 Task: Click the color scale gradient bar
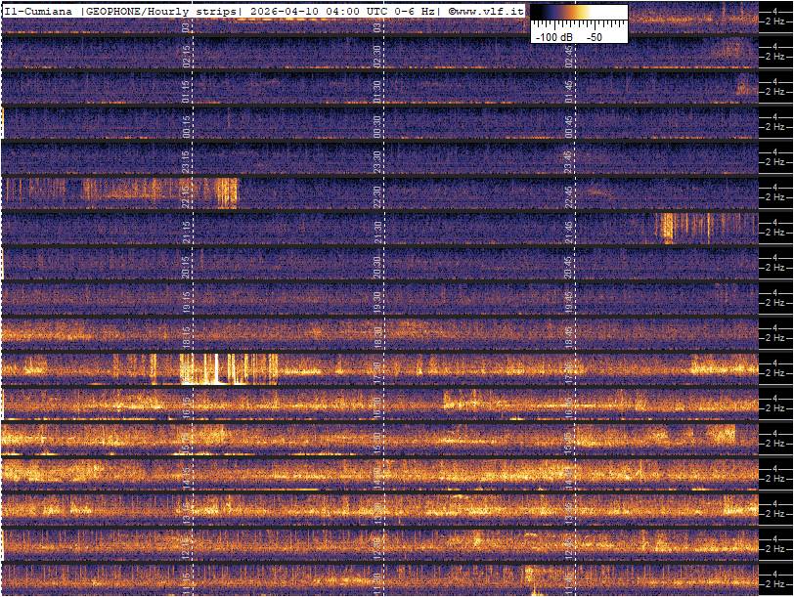579,15
